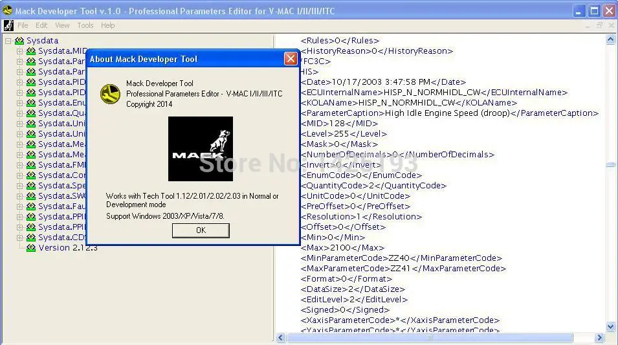Click the Sysdata.Fau node icon

(31, 206)
